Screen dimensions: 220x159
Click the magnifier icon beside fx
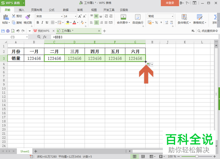(39, 37)
